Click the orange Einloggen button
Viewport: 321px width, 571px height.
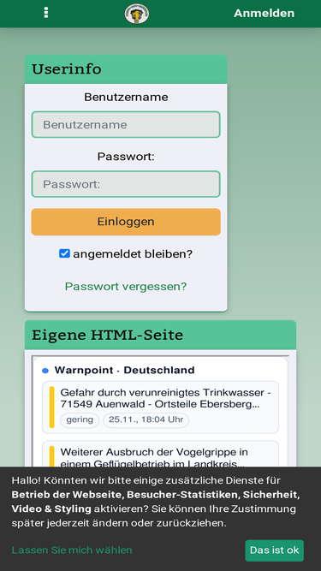click(126, 222)
